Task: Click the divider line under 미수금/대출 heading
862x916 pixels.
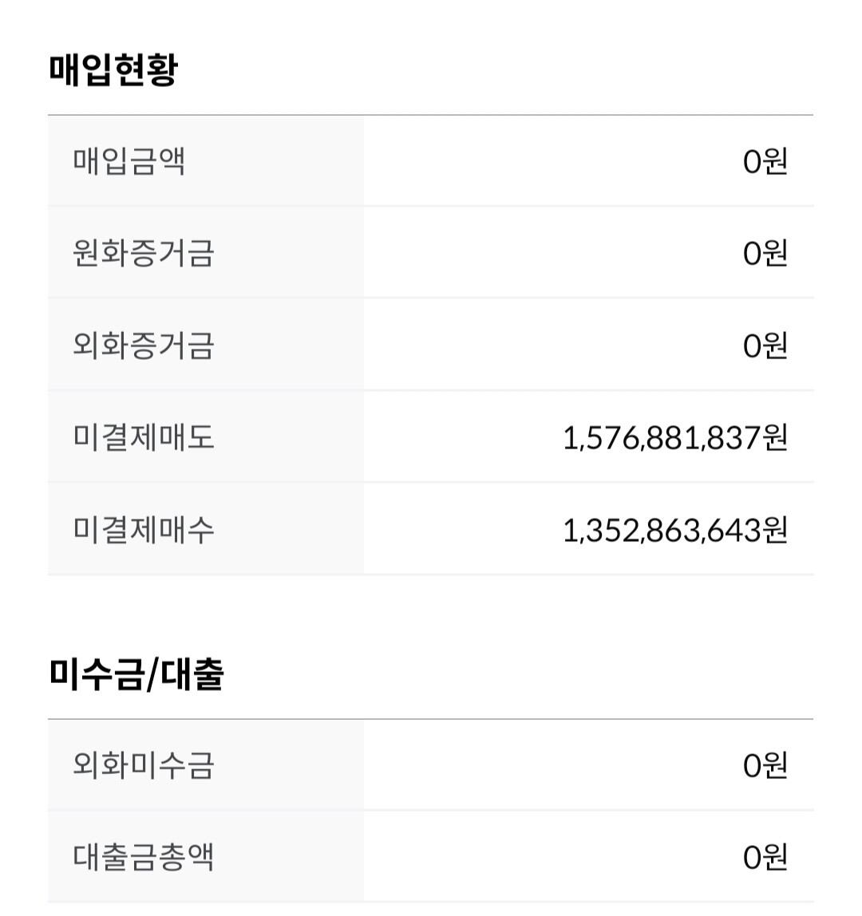Action: click(431, 719)
